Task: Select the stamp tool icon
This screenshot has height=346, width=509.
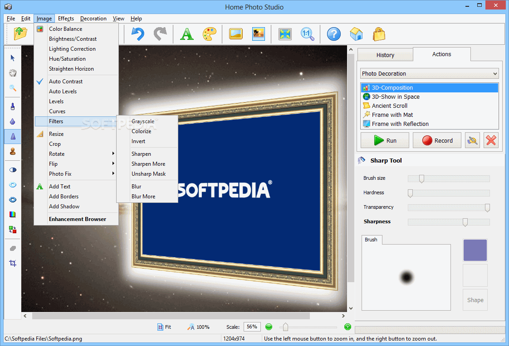Action: pyautogui.click(x=13, y=151)
